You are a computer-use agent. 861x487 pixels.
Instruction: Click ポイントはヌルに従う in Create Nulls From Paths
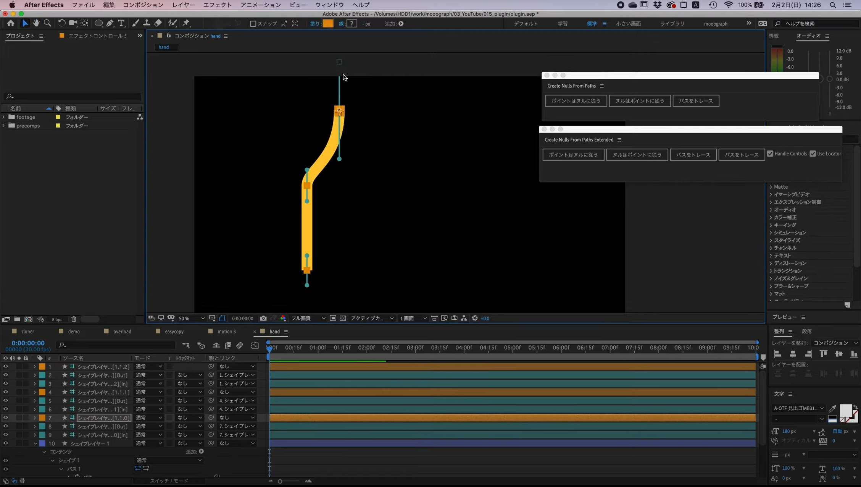tap(576, 101)
